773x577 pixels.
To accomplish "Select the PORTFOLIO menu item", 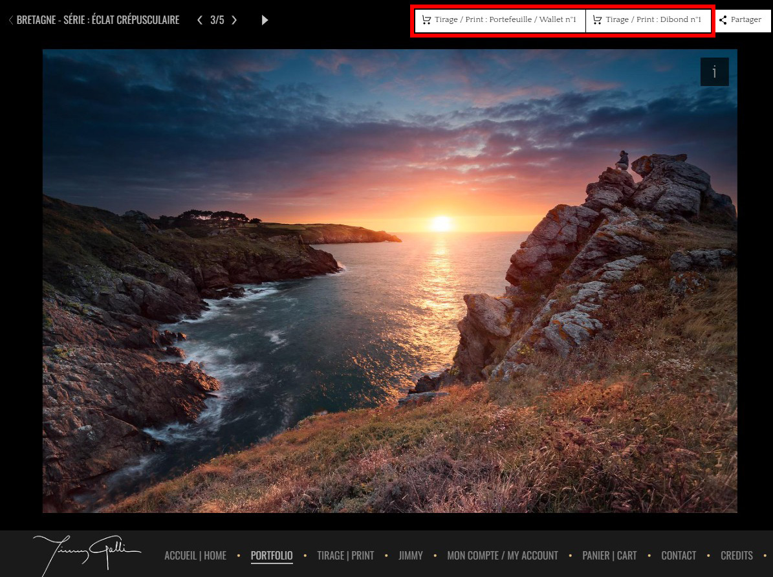I will pos(272,555).
